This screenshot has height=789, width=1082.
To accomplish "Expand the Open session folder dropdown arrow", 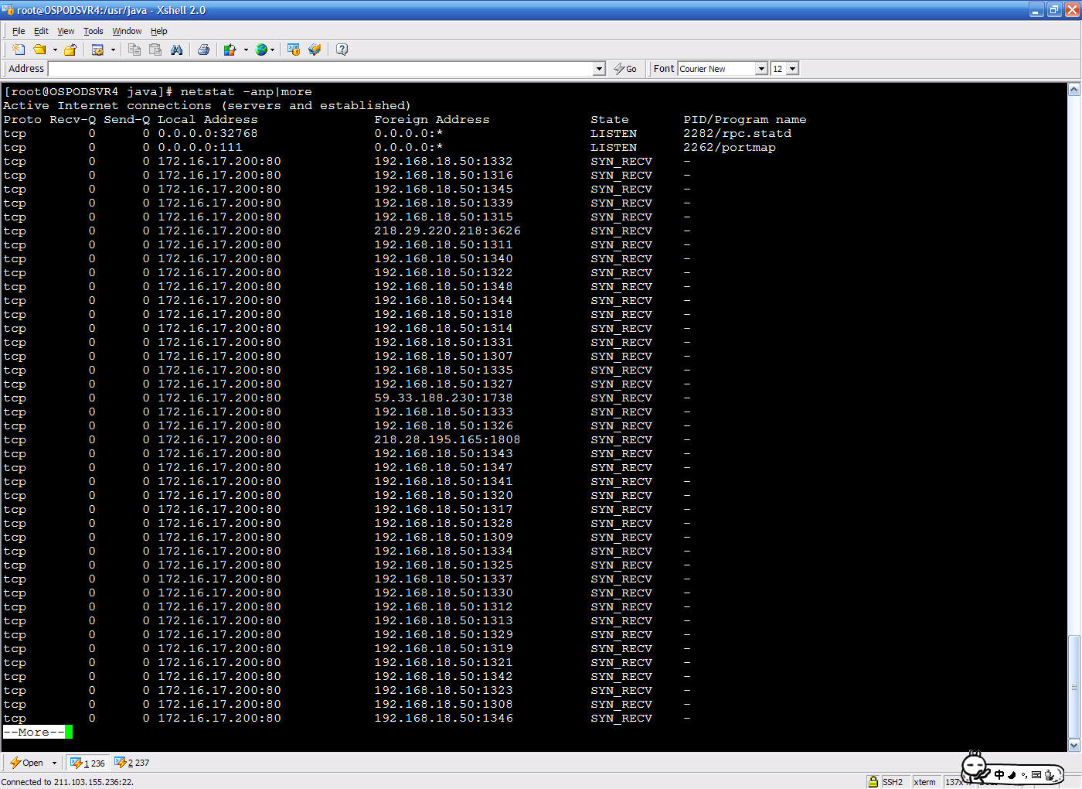I will (55, 50).
